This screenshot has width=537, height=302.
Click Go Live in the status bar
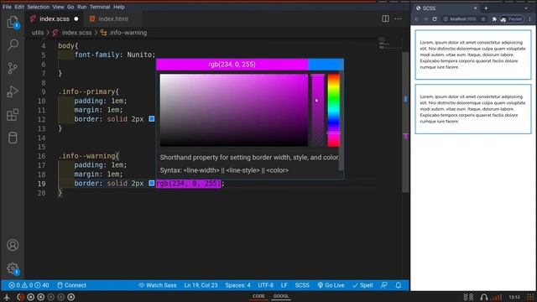pyautogui.click(x=331, y=285)
